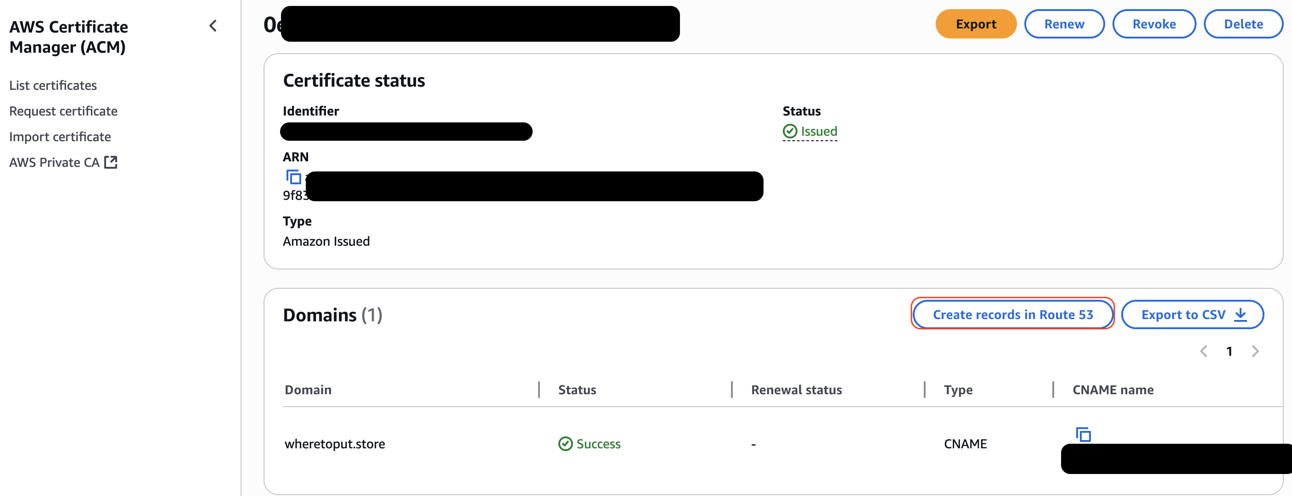Go to next page of domains
The height and width of the screenshot is (496, 1292).
[1255, 351]
